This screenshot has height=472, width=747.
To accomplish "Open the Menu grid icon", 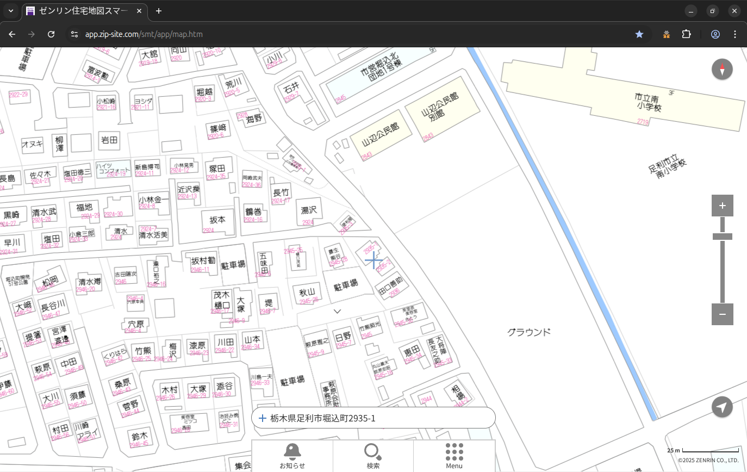I will tap(454, 456).
